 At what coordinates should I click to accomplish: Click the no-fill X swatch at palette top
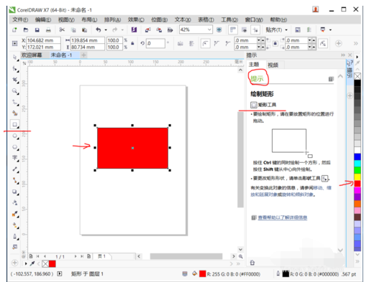(x=357, y=76)
